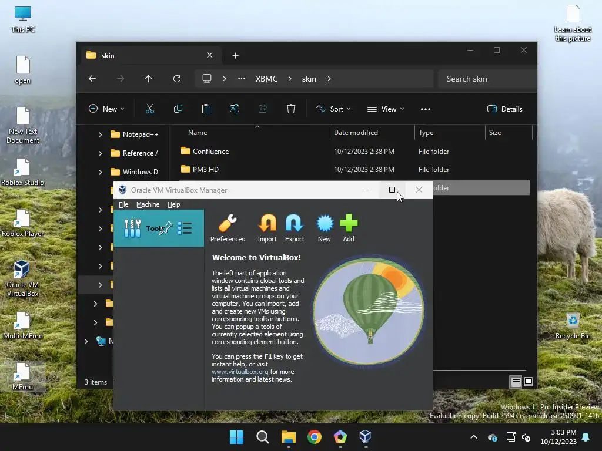Sort by the Name column header
602x451 pixels.
tap(198, 132)
